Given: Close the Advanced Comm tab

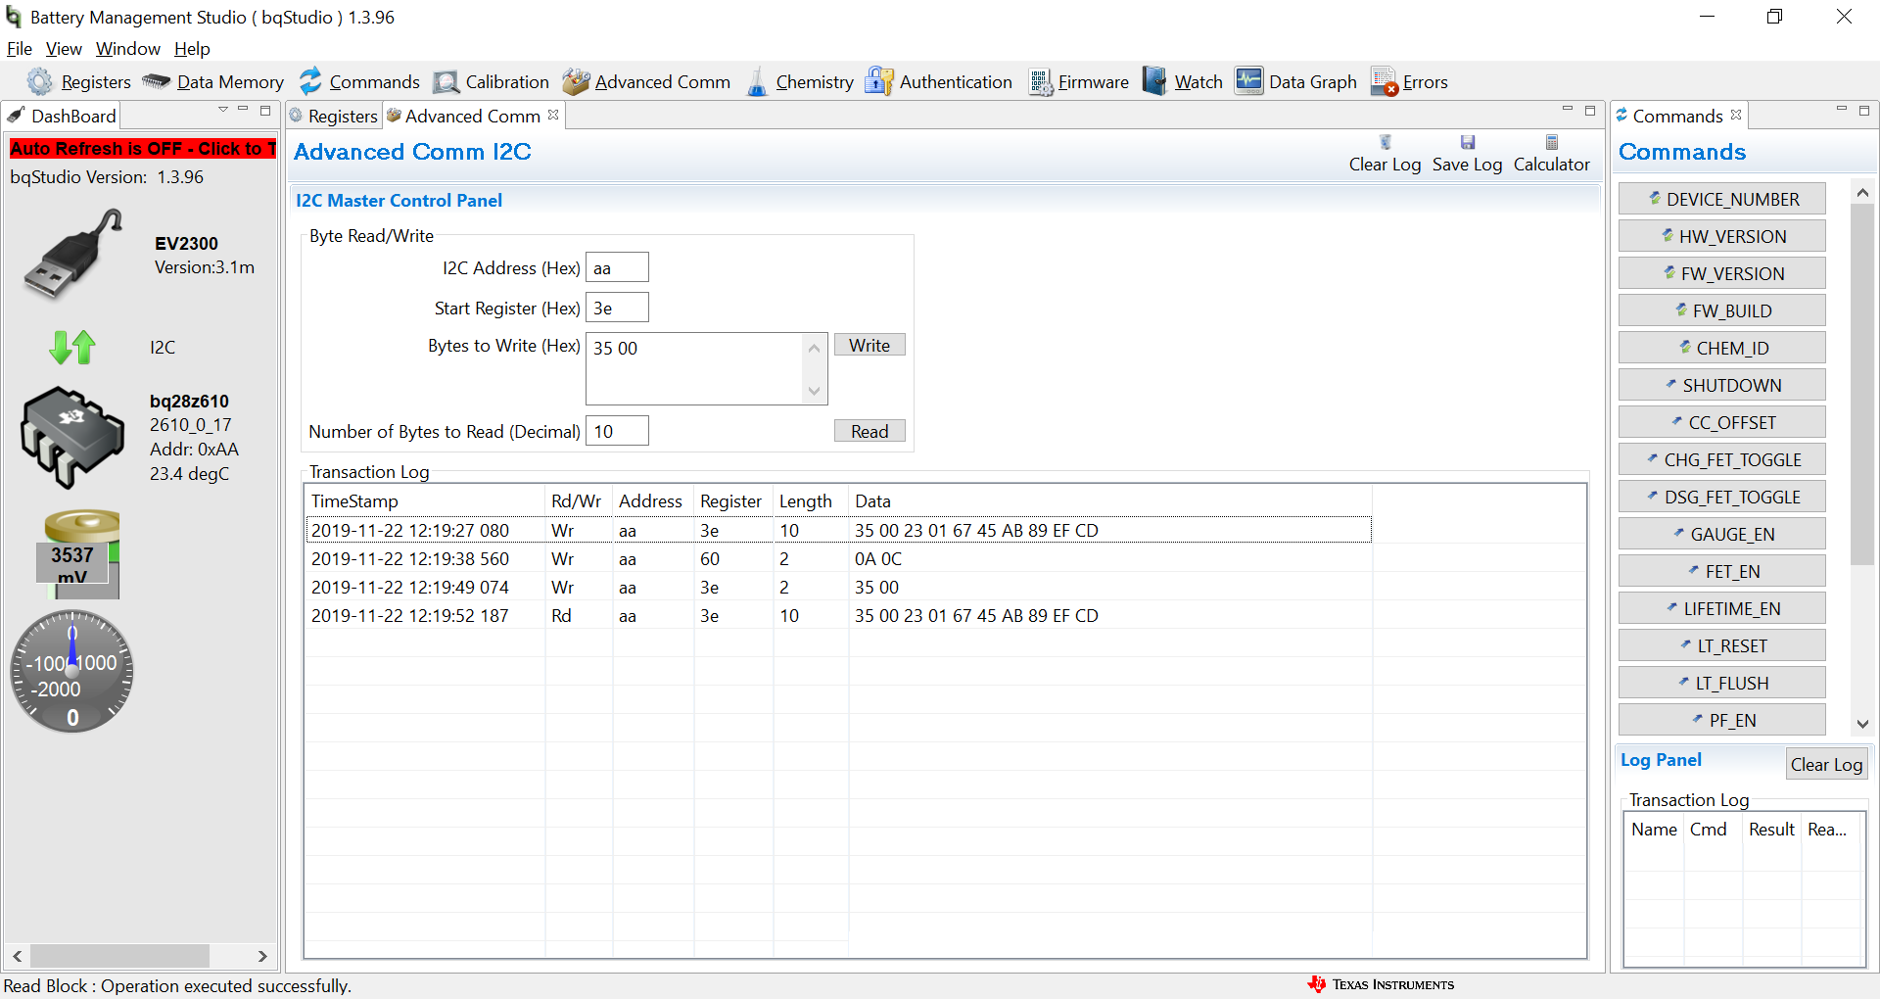Looking at the screenshot, I should [553, 115].
